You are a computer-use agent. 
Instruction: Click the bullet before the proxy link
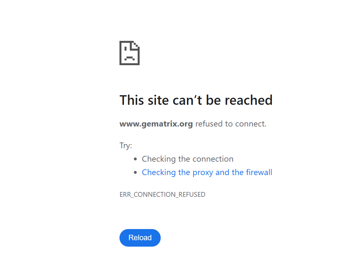[x=136, y=173]
